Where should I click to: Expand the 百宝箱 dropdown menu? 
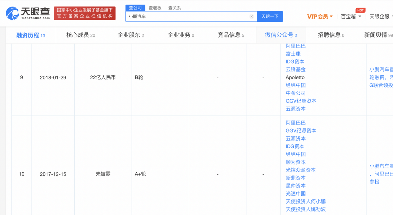(351, 16)
